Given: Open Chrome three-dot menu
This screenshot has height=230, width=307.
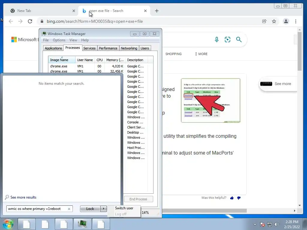Looking at the screenshot, I should (296, 21).
